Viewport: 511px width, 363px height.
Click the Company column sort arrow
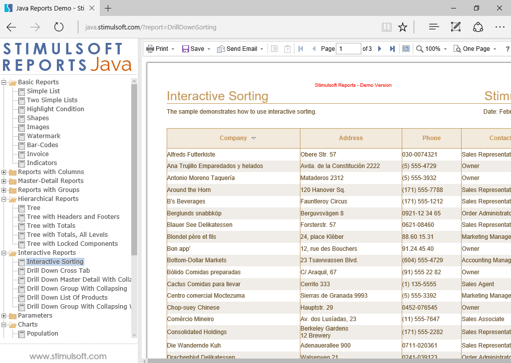(x=254, y=138)
